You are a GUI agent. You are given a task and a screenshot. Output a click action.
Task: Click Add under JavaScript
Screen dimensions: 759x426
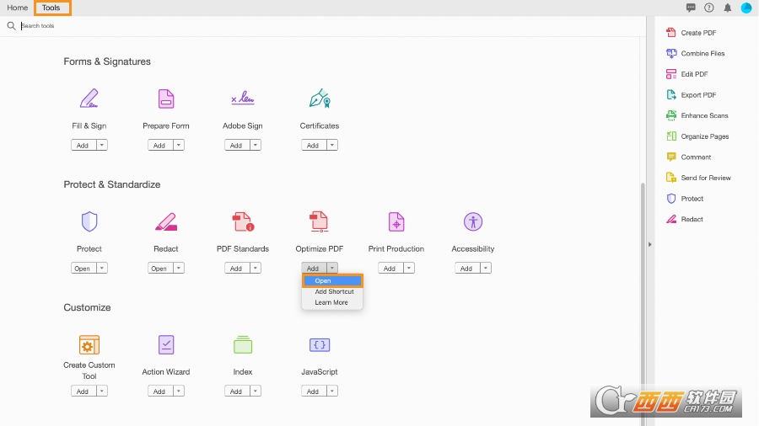click(x=314, y=391)
